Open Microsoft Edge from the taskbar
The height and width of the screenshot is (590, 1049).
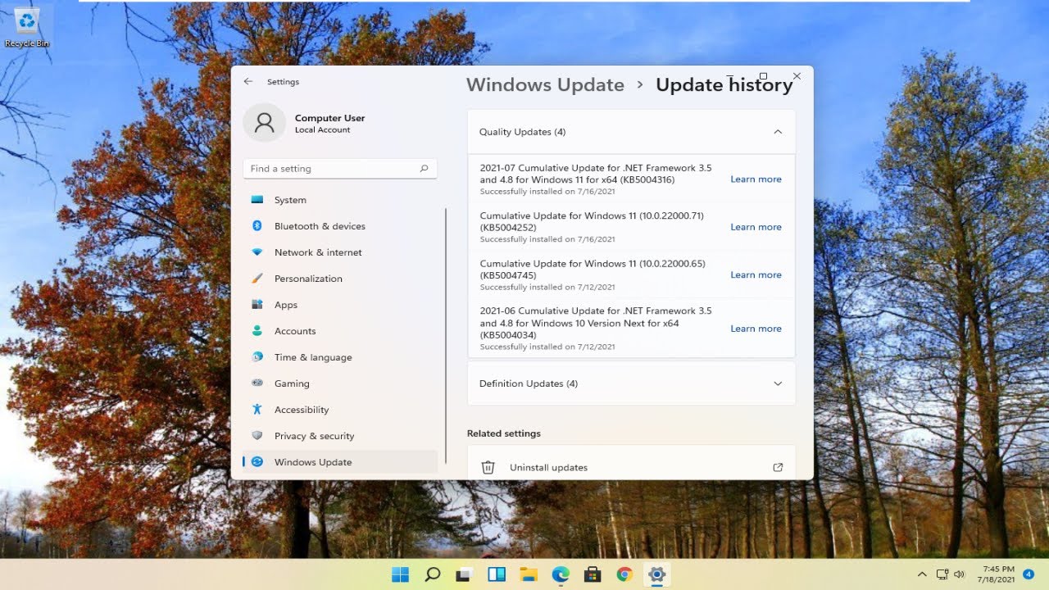click(x=561, y=574)
